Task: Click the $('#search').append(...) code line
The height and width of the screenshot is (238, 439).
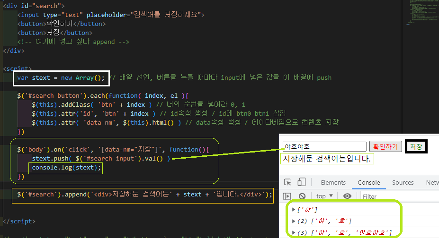Action: (x=144, y=195)
